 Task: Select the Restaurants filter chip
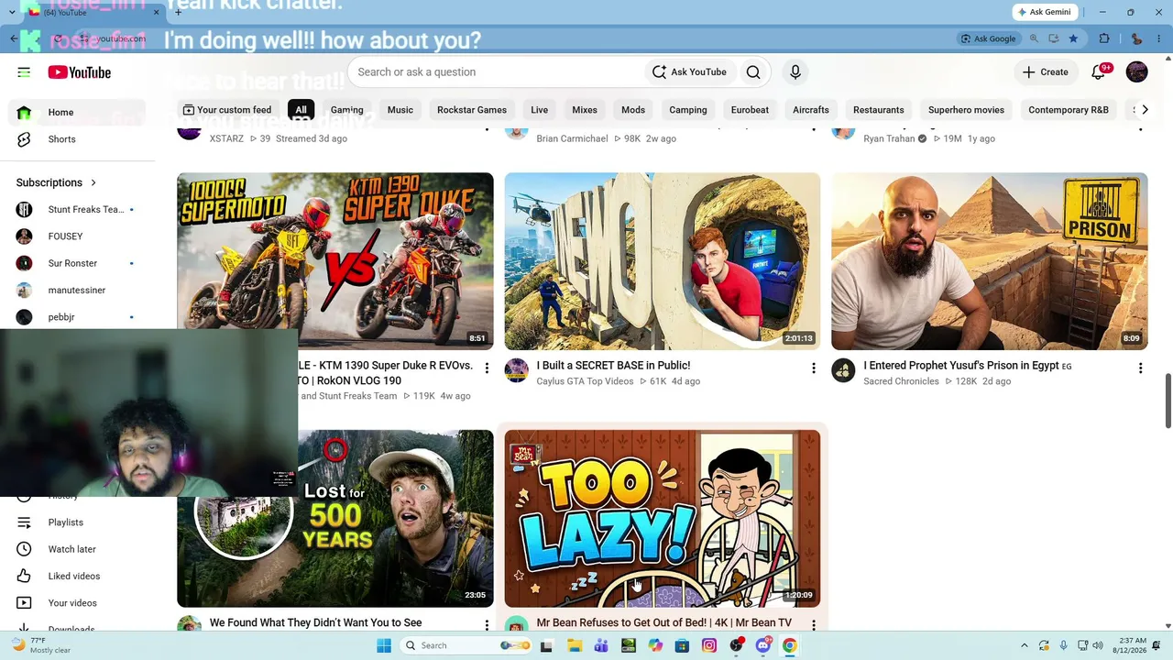[x=879, y=110]
